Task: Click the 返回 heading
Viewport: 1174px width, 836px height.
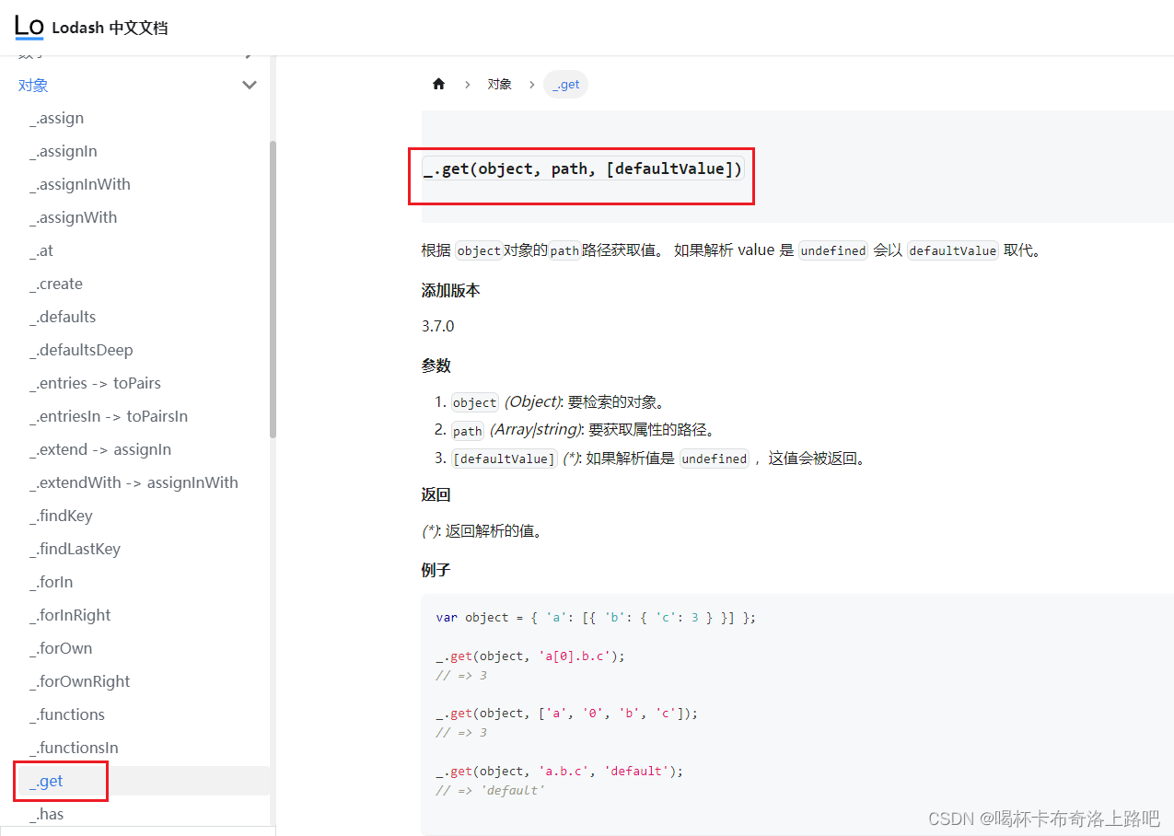Action: pos(436,494)
